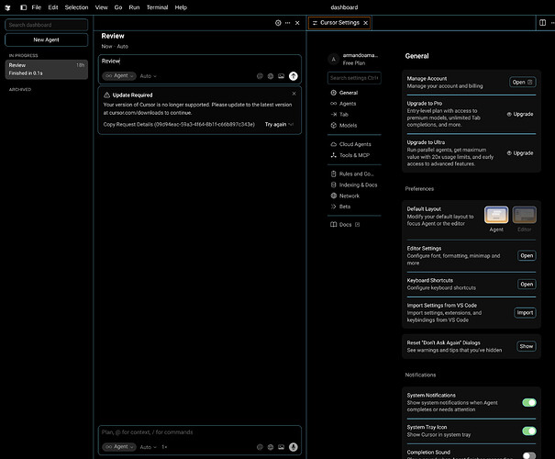Open the Edit menu
The width and height of the screenshot is (555, 459).
tap(53, 7)
